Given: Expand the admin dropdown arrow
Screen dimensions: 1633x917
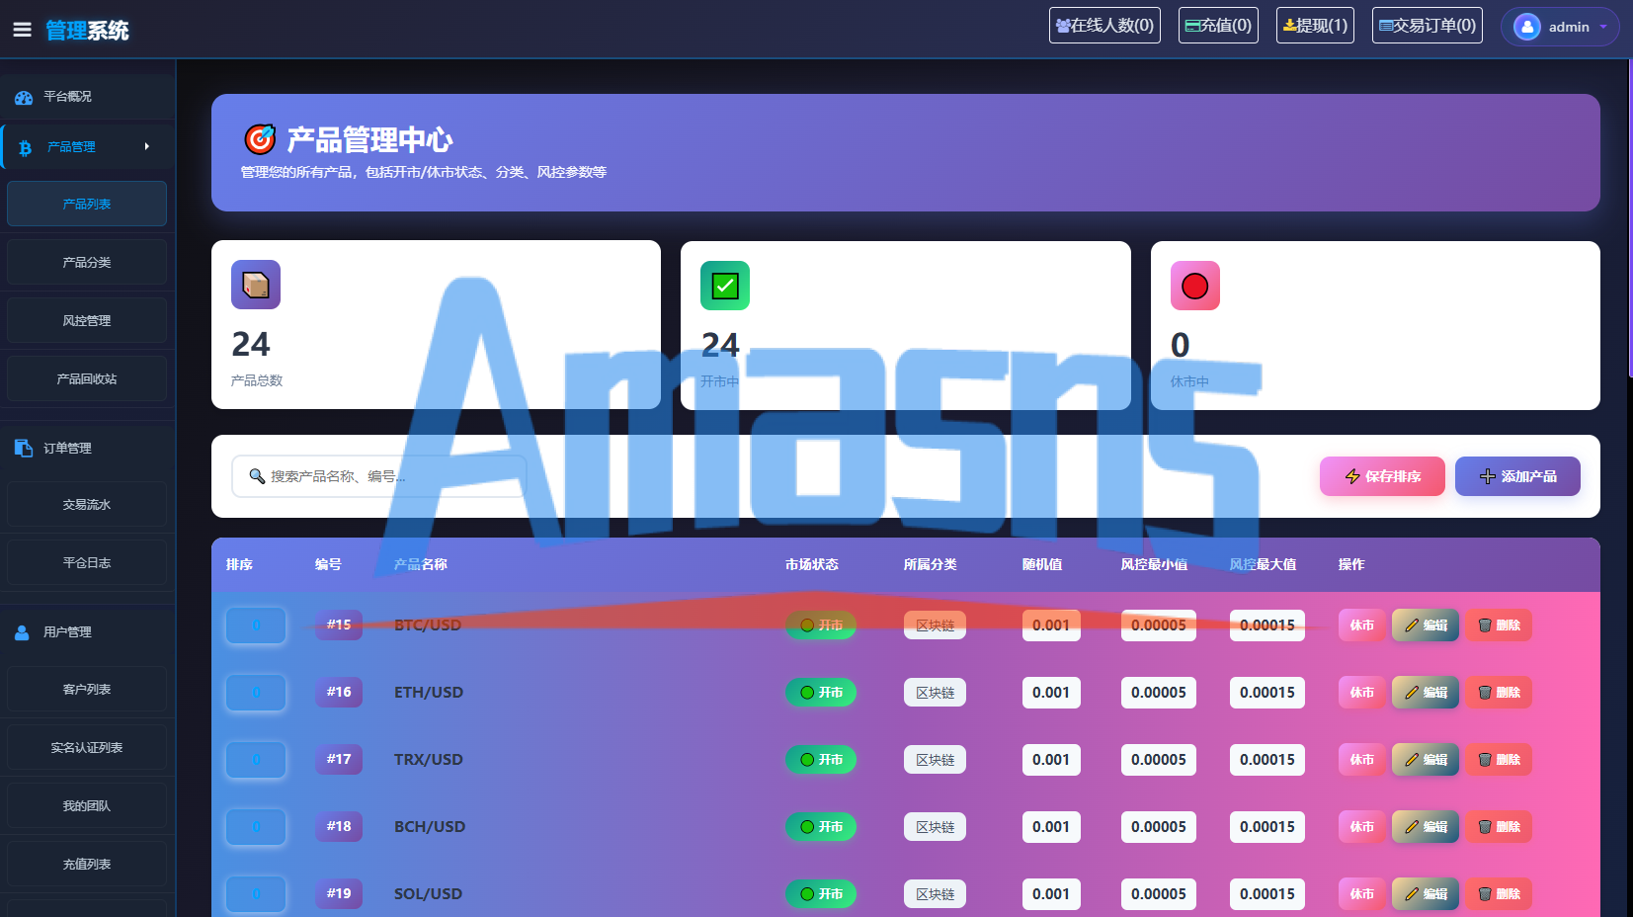Looking at the screenshot, I should (x=1603, y=28).
